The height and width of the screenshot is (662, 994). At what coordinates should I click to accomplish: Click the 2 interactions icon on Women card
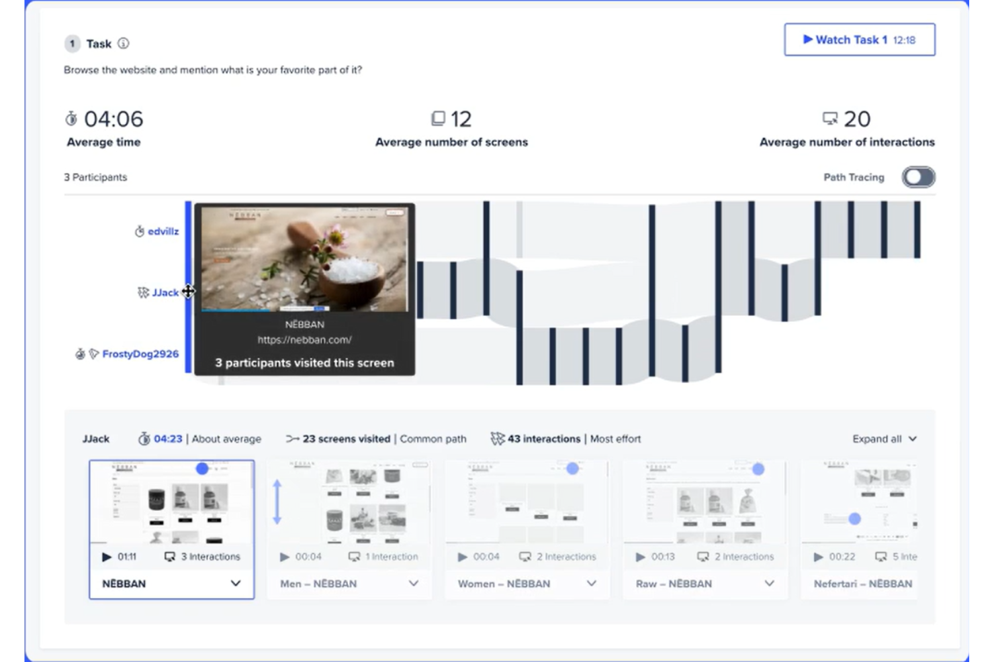point(525,557)
